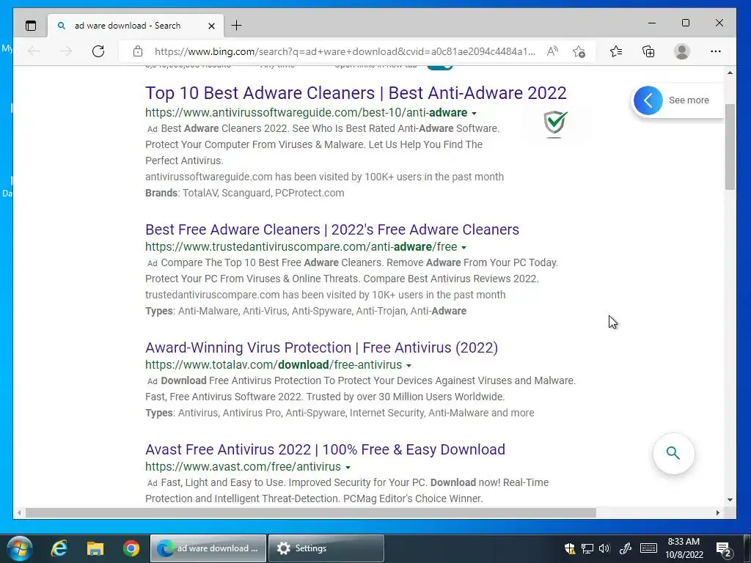Click the horizontal scrollbar thumb
751x563 pixels.
tap(311, 512)
